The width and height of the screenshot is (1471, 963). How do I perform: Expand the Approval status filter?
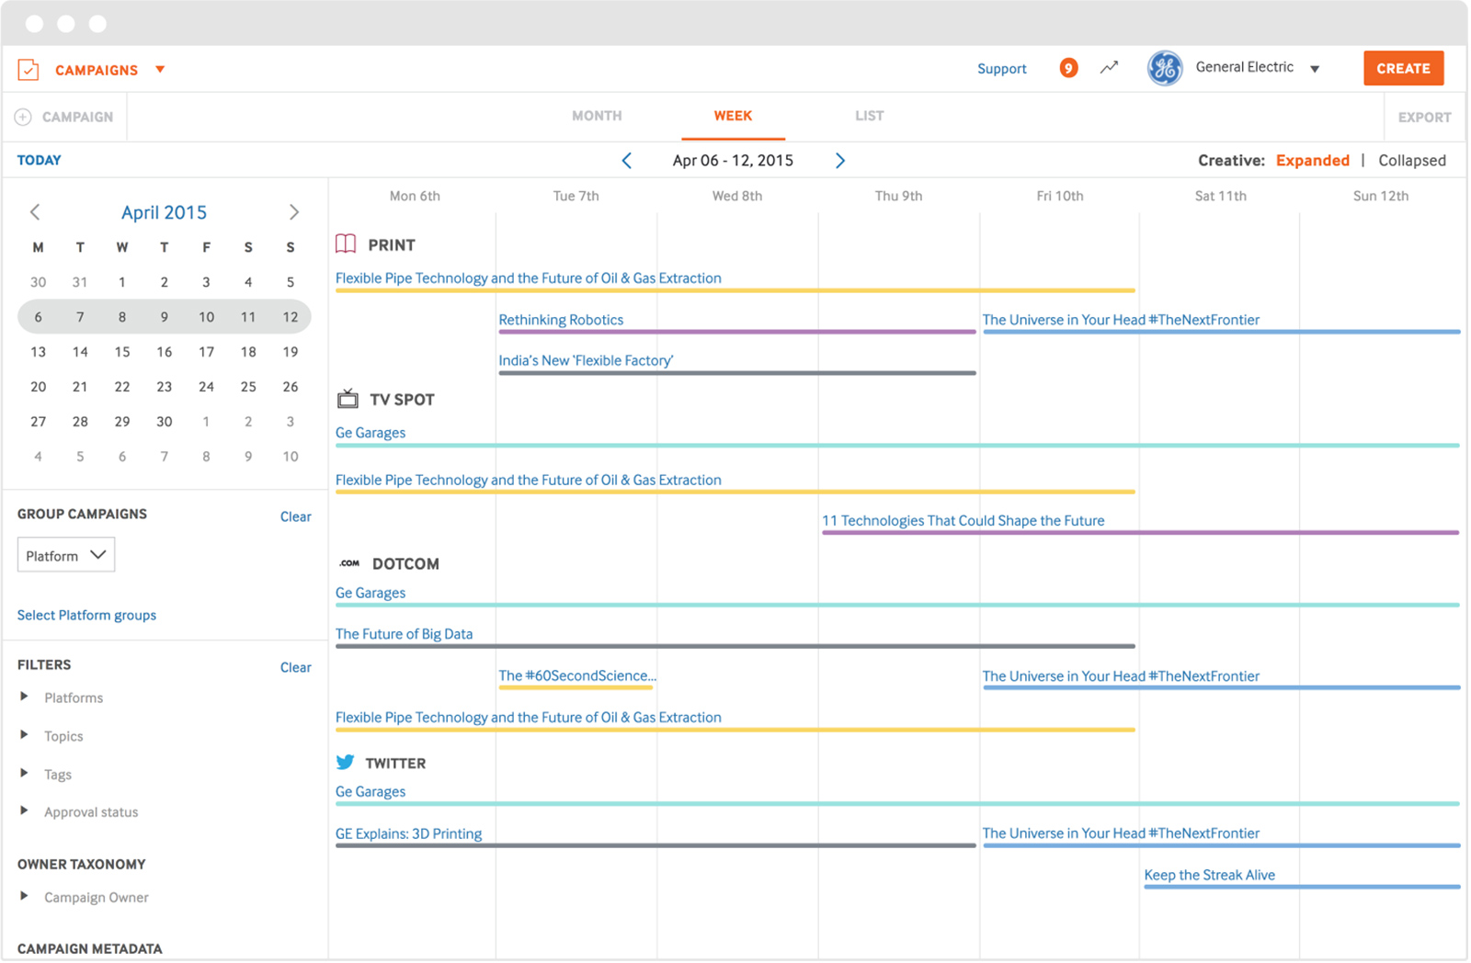pyautogui.click(x=24, y=811)
